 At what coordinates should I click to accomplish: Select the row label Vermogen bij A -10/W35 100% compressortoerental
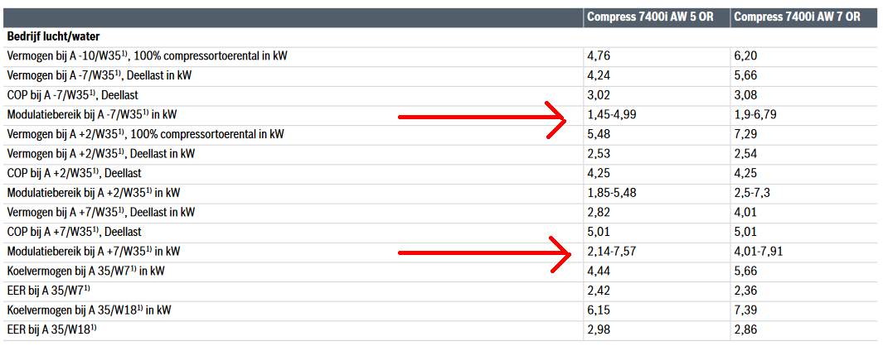pos(148,55)
